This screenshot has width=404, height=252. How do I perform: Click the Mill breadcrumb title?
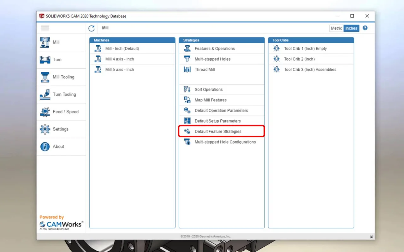[105, 28]
